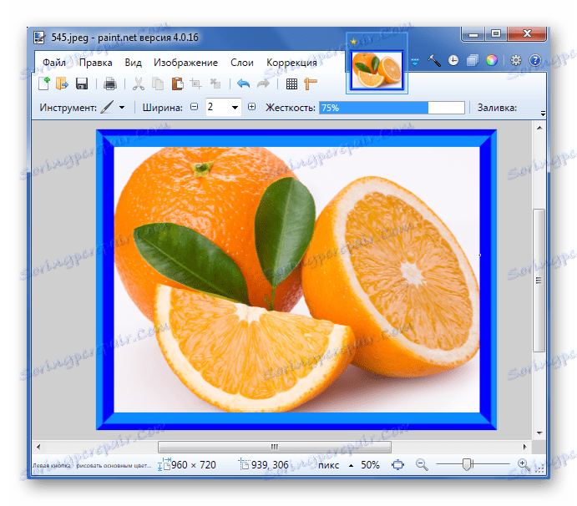Click the image size 960 × 720 text
The height and width of the screenshot is (506, 577).
[193, 465]
